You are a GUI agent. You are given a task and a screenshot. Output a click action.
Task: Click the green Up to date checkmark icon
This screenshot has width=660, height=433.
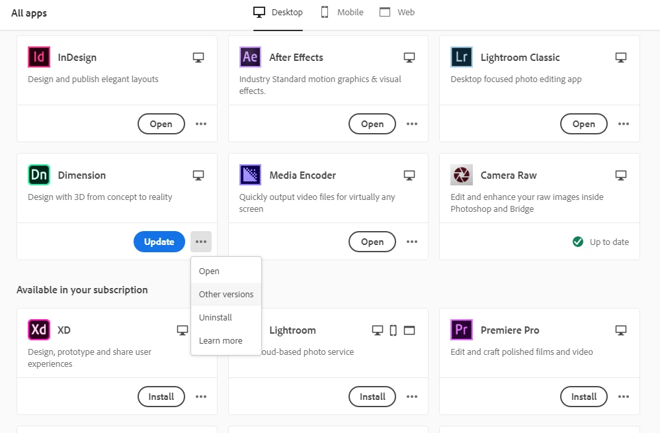(578, 242)
